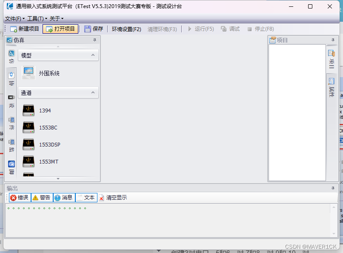This screenshot has width=343, height=253.
Task: Select the 1553BC channel icon
Action: [28, 127]
